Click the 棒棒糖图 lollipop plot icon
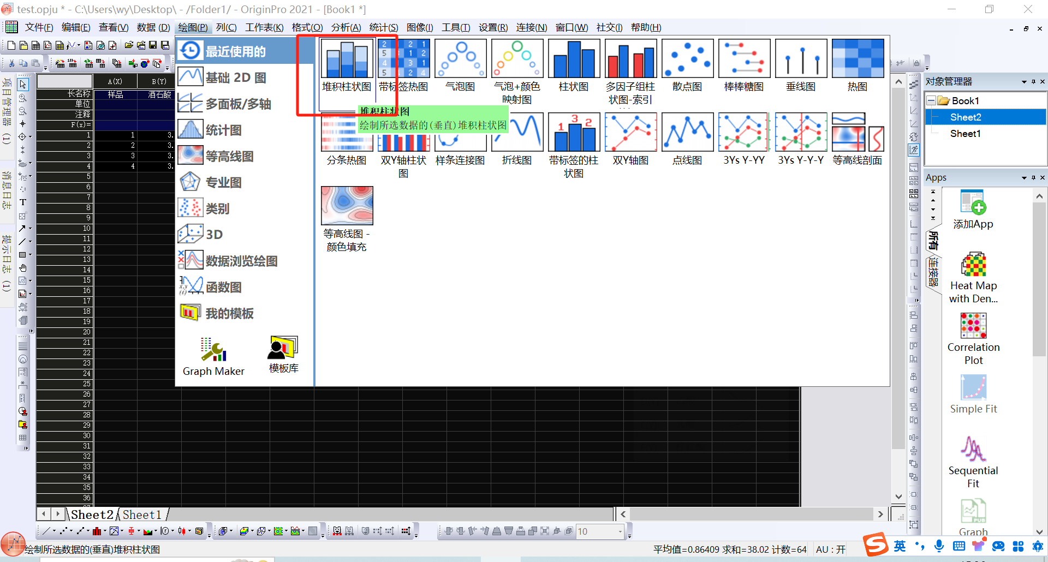 [744, 59]
